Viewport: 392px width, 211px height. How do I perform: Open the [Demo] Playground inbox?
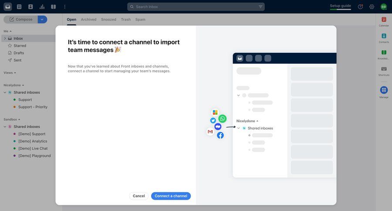[x=34, y=156]
